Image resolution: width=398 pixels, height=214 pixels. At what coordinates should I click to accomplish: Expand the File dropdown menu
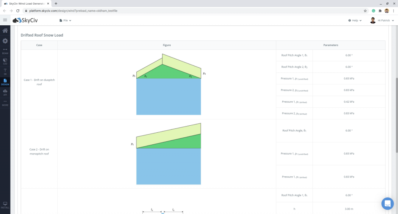[x=65, y=20]
